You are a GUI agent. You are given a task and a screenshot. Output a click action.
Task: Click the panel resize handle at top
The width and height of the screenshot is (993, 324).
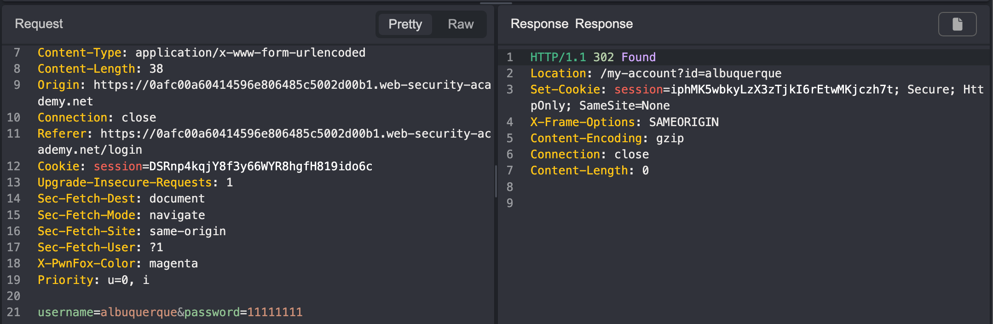click(496, 3)
